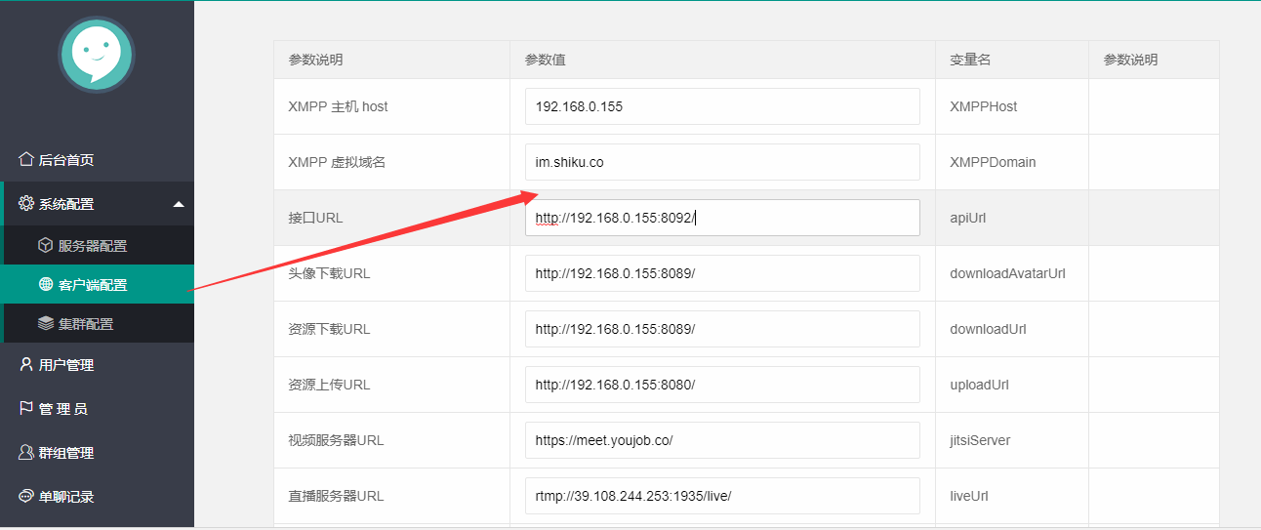Open the 集群配置 submenu item
The height and width of the screenshot is (530, 1261).
click(x=98, y=323)
